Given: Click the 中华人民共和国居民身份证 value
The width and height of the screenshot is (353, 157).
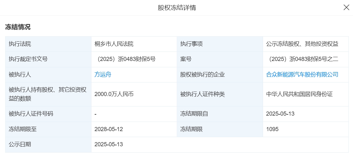Looking at the screenshot, I should [299, 94].
